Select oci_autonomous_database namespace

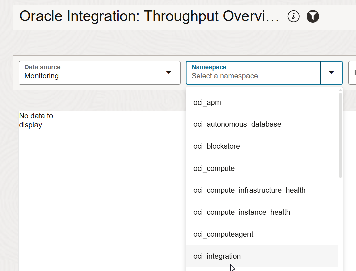point(262,124)
